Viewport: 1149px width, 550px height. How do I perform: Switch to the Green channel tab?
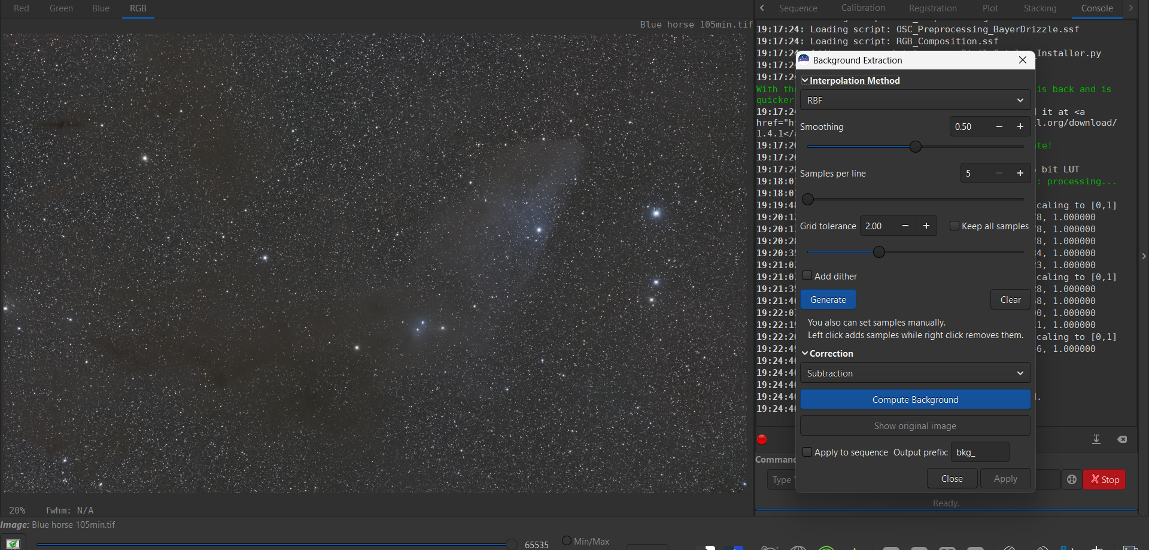pyautogui.click(x=61, y=8)
